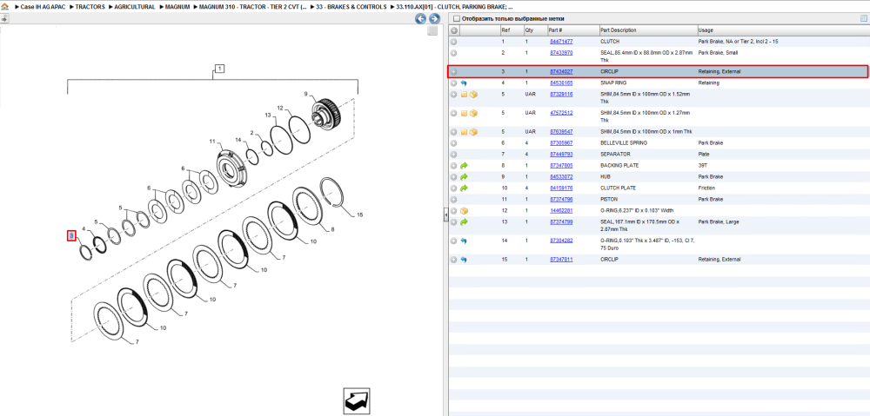Open note icon for shim 87639547
The height and width of the screenshot is (416, 870).
click(x=464, y=132)
